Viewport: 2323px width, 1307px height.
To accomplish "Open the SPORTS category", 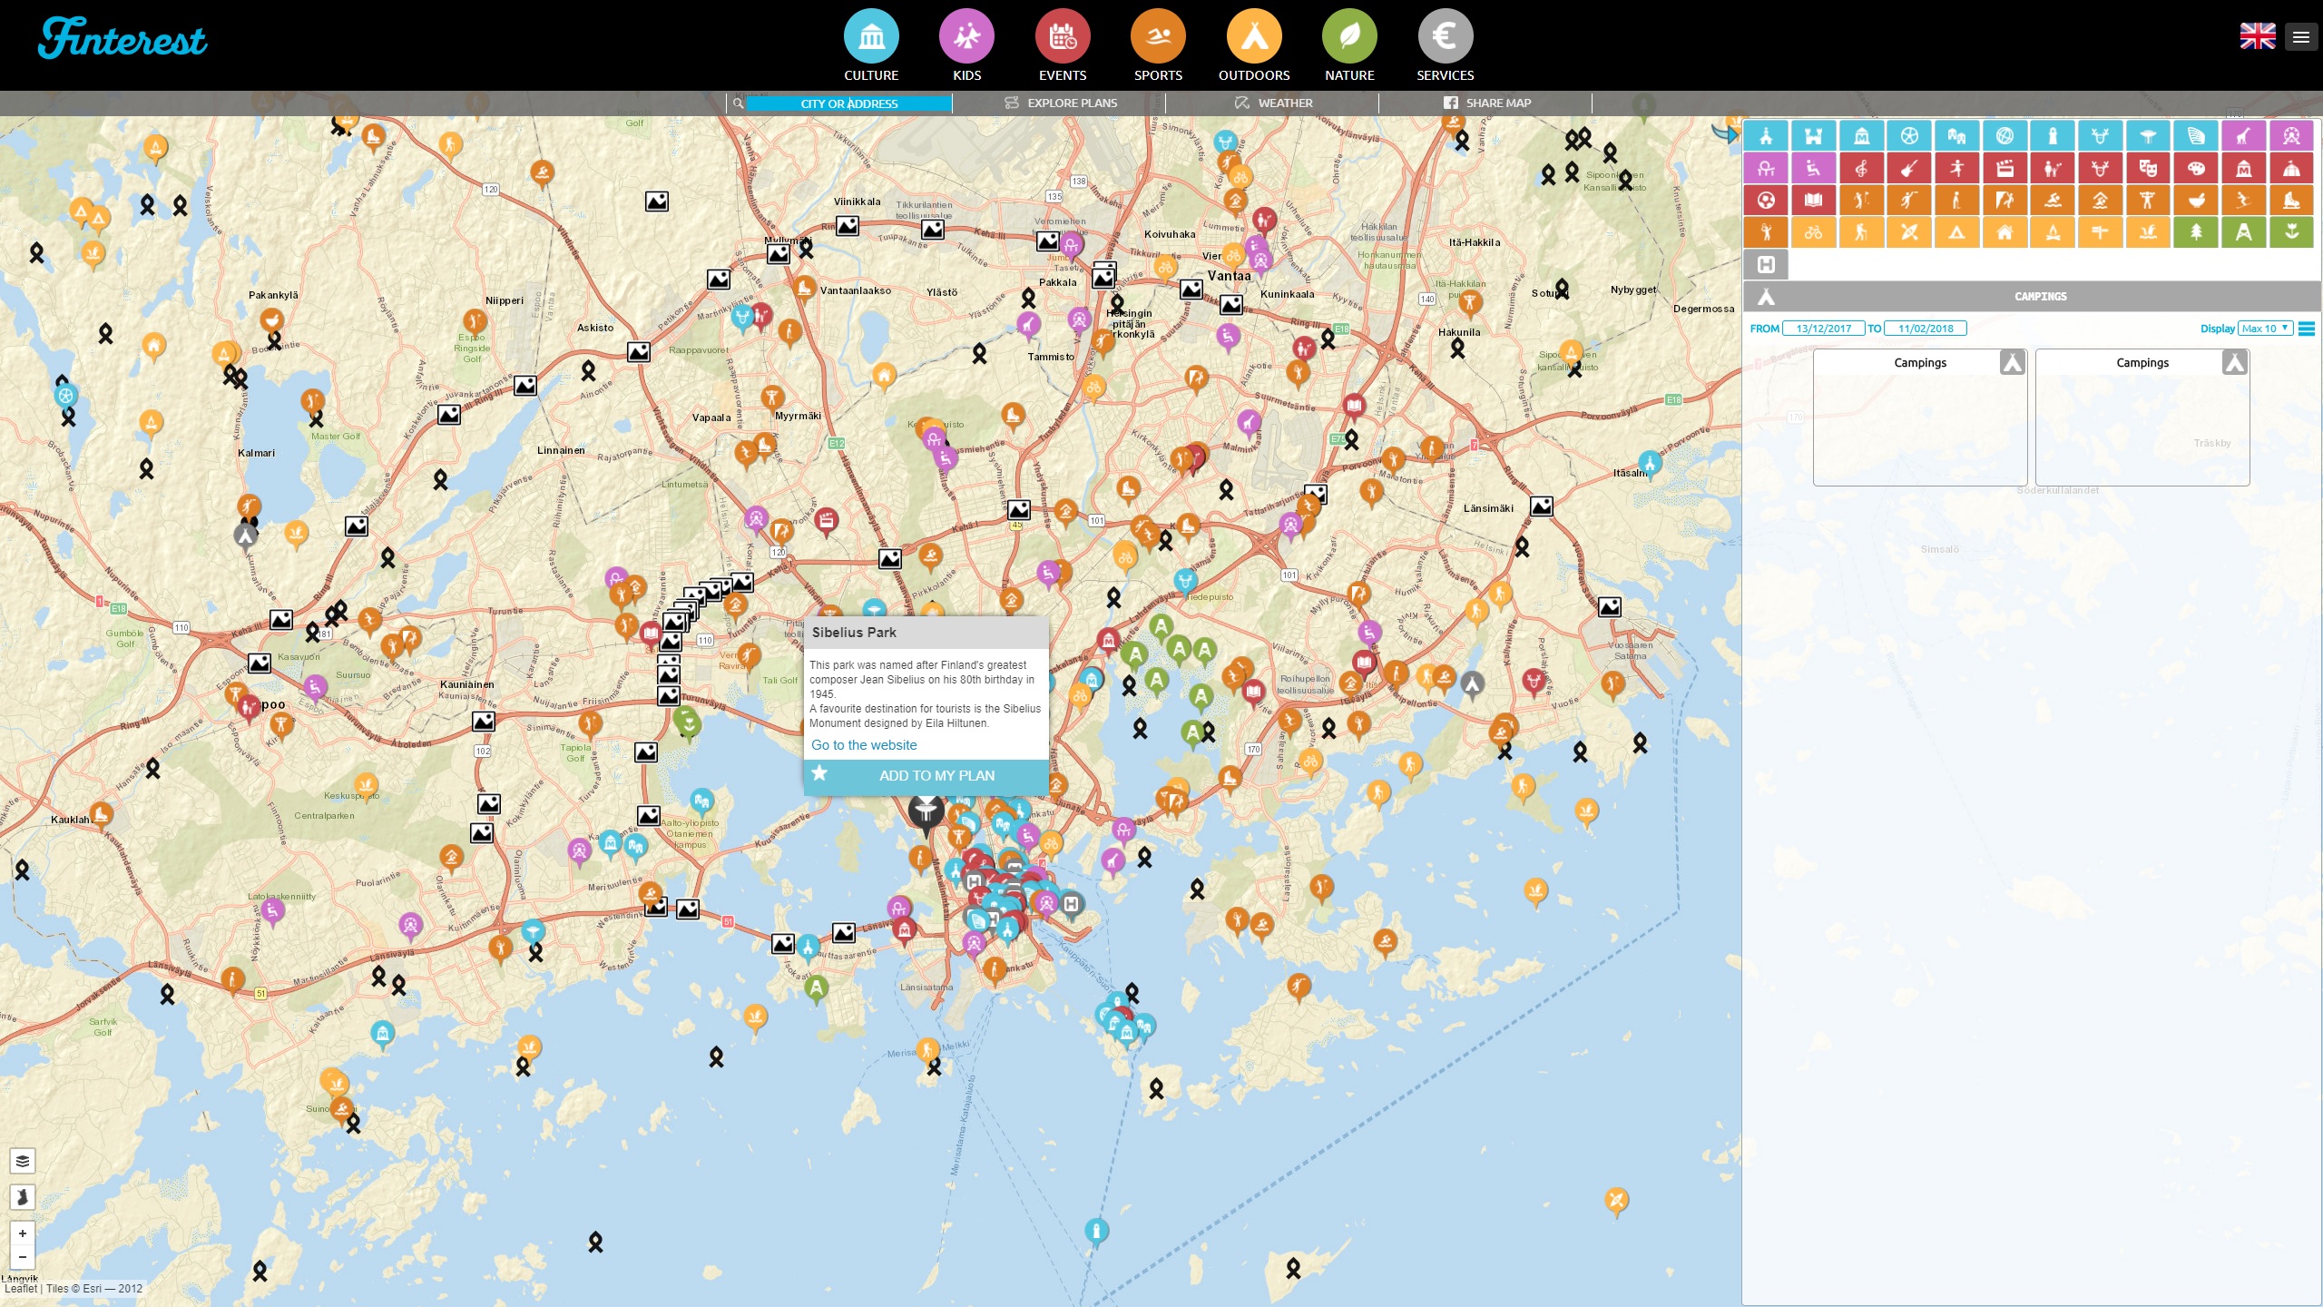I will 1158,45.
